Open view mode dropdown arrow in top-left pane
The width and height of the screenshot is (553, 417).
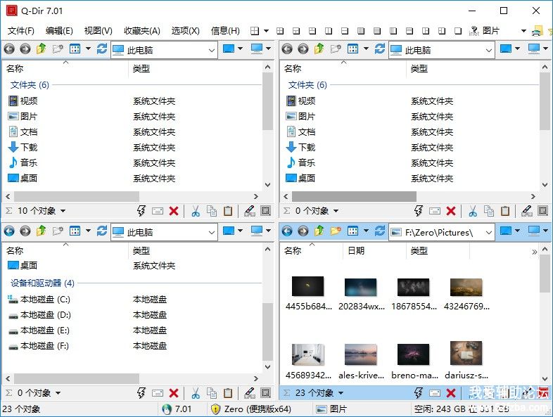click(x=88, y=49)
